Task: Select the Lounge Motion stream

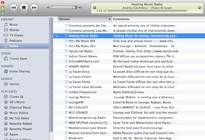Action: tap(129, 97)
